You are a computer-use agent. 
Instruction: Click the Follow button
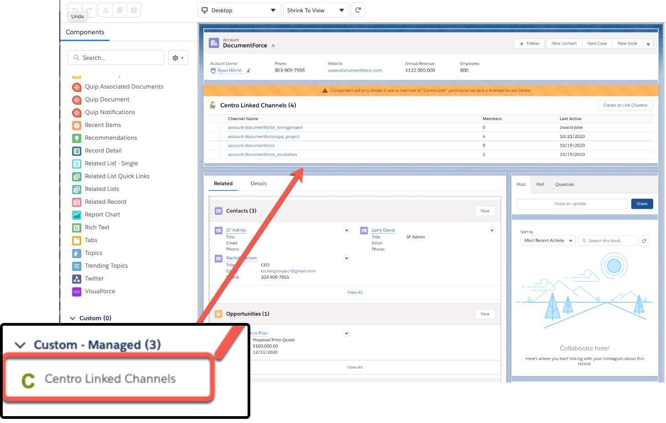tap(529, 44)
